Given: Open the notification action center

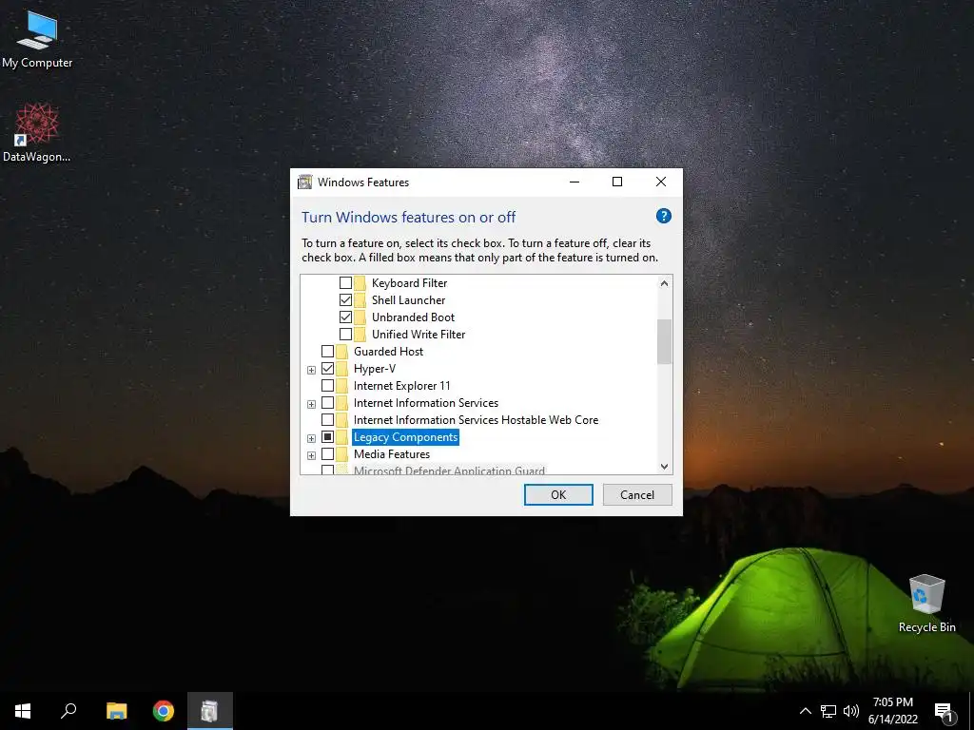Looking at the screenshot, I should coord(945,711).
